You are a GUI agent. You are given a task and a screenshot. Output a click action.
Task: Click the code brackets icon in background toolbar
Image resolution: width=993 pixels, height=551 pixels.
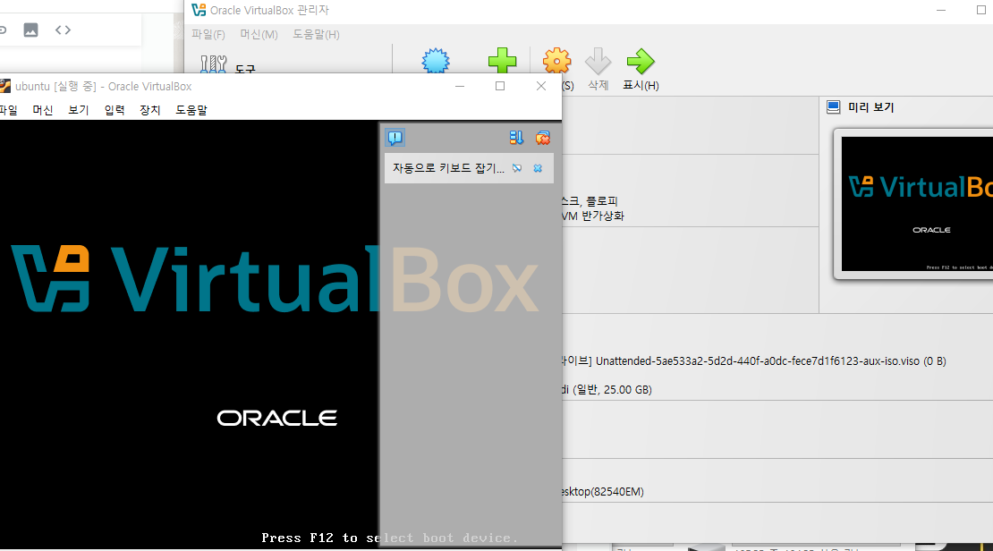63,30
